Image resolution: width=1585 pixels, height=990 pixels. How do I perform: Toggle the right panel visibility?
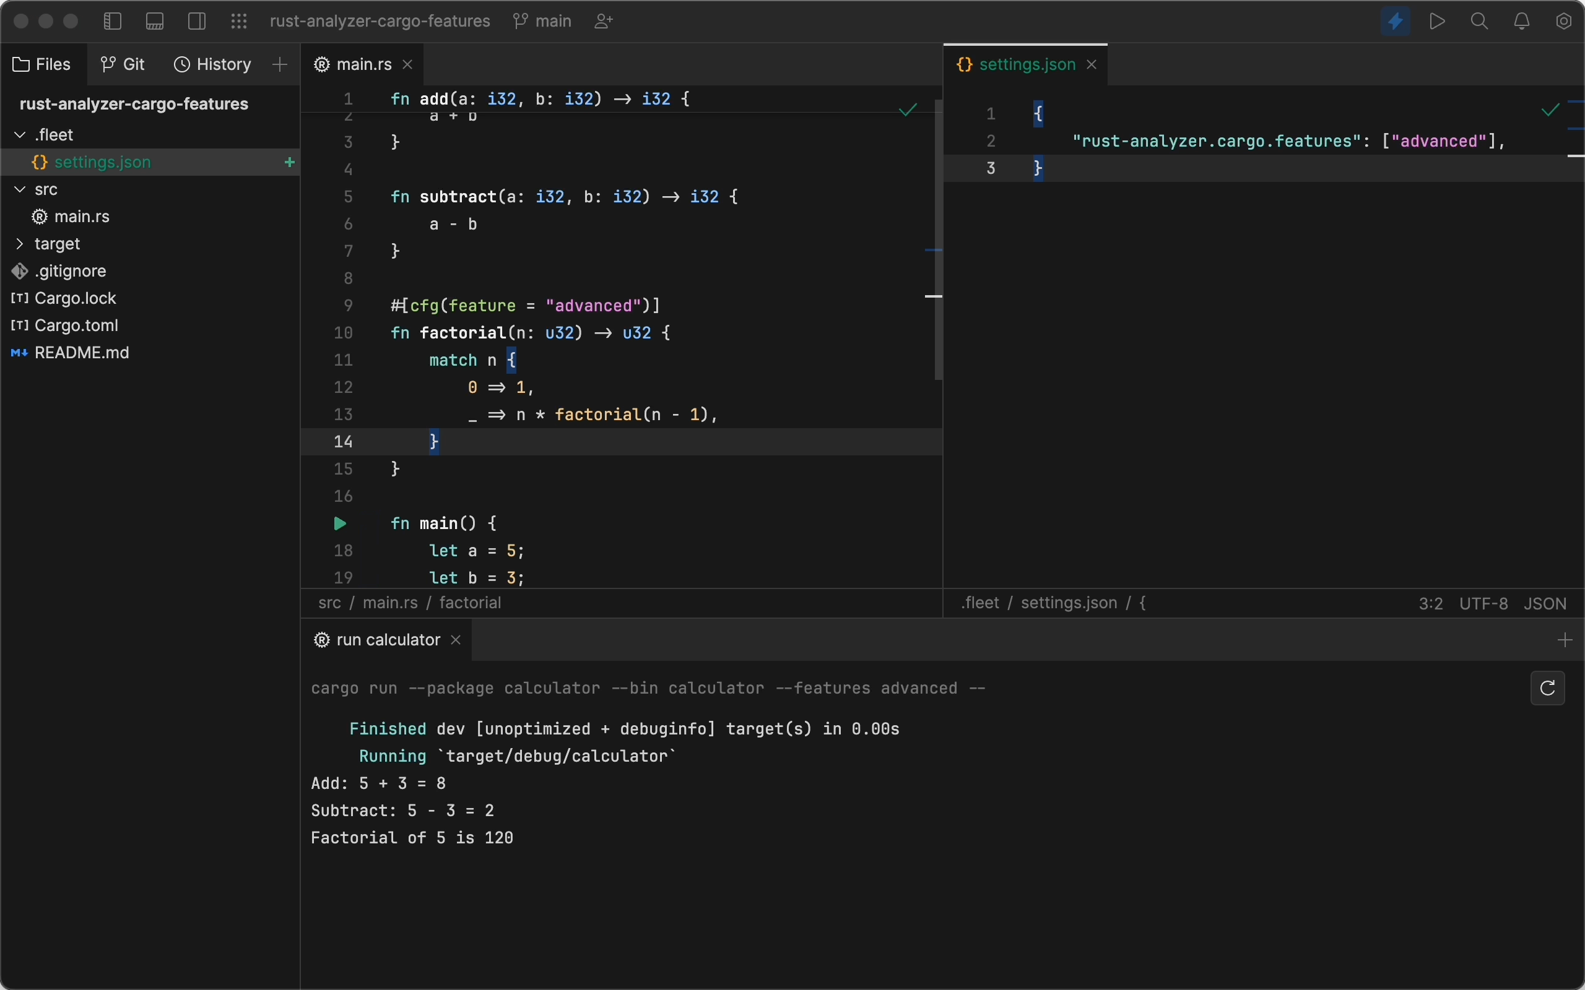[x=196, y=21]
